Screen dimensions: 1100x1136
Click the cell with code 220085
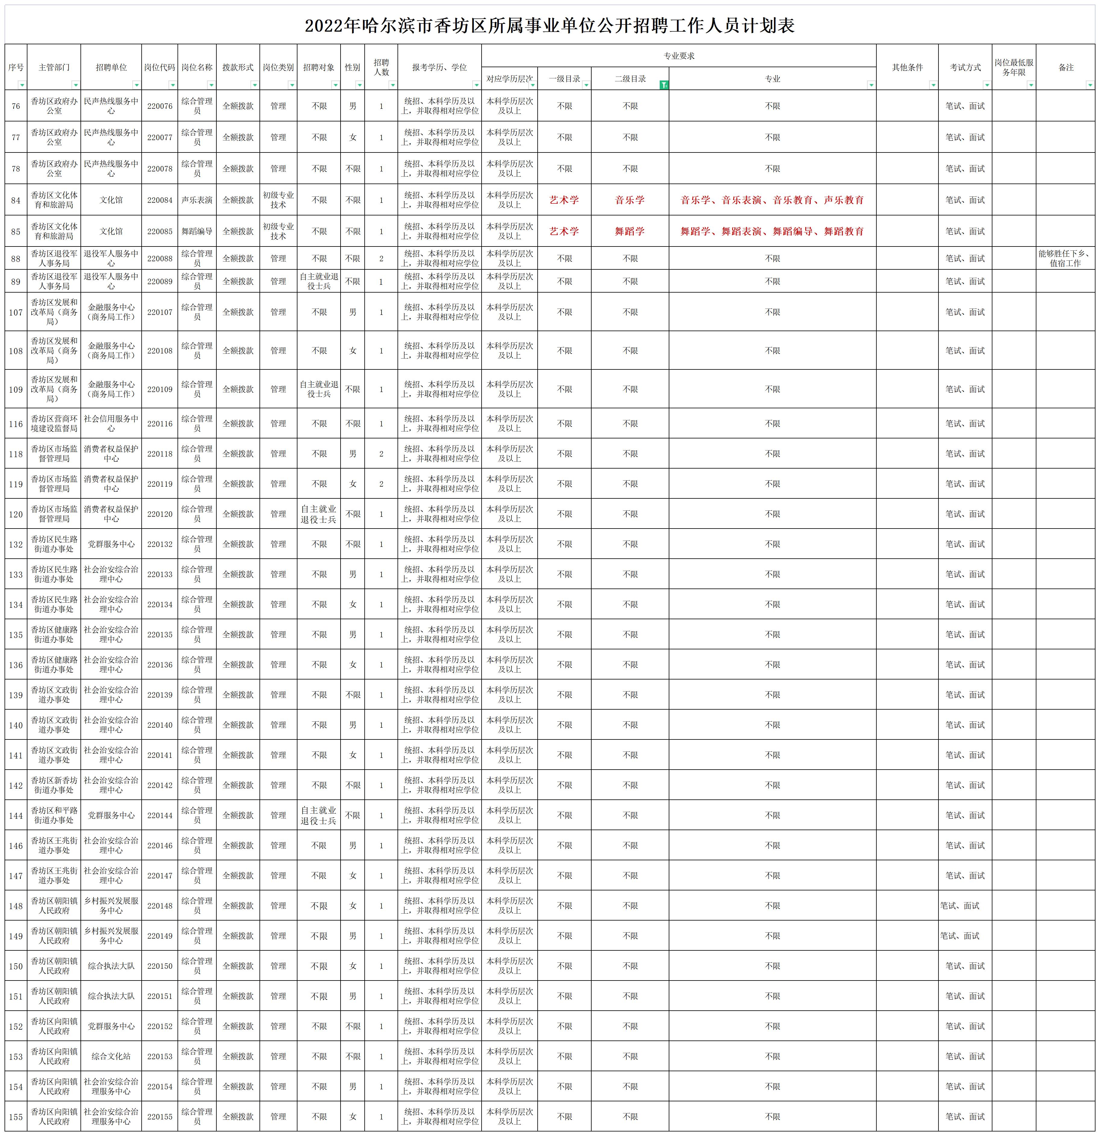(159, 231)
